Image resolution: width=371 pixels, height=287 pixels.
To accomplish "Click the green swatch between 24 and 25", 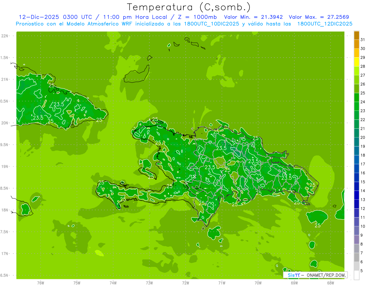I will (356, 98).
